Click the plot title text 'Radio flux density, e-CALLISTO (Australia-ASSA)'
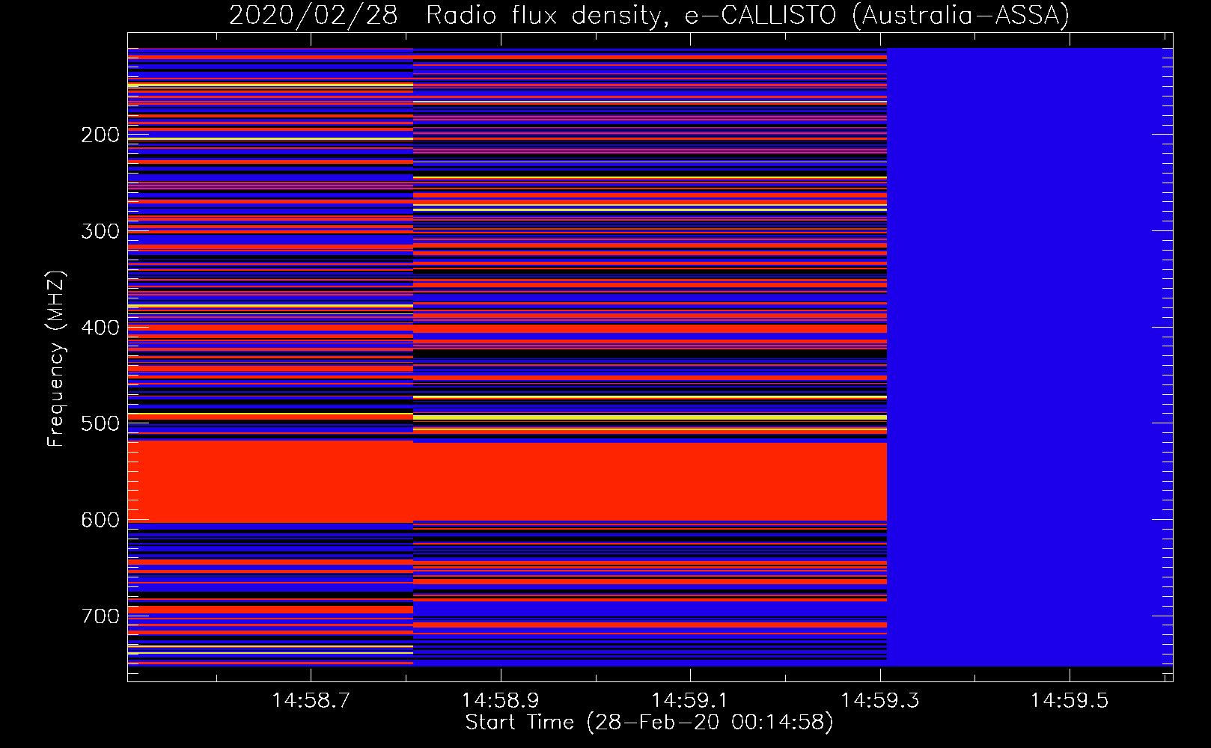Screen dimensions: 1211x748 [x=748, y=15]
